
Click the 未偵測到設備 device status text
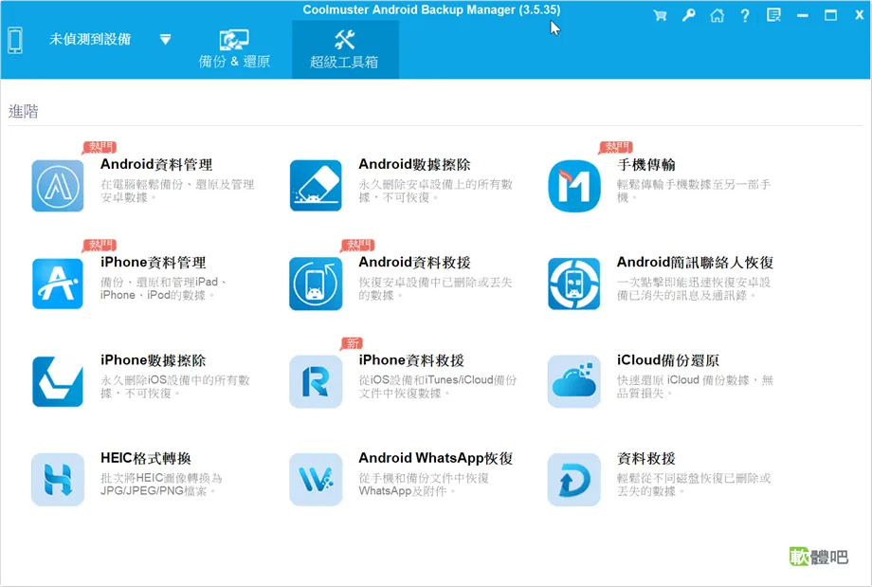[x=90, y=39]
